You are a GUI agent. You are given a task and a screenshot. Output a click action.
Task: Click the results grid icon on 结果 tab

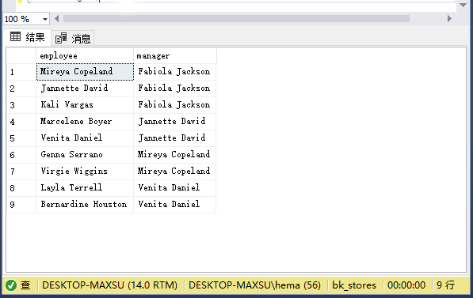(15, 36)
